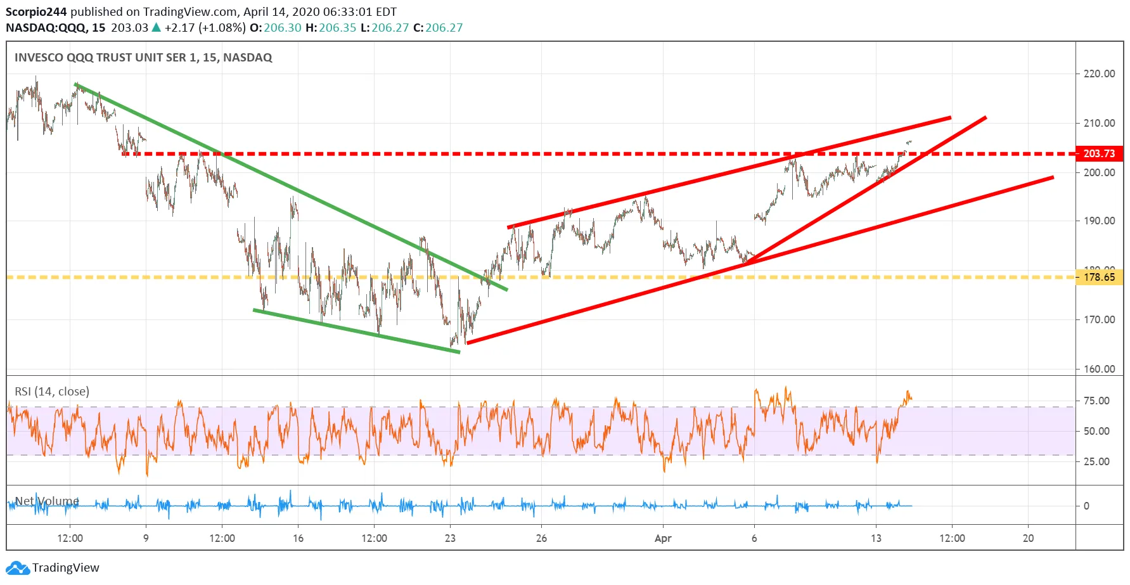Click the 6 date axis label

[754, 538]
